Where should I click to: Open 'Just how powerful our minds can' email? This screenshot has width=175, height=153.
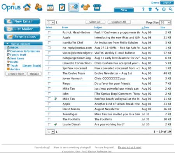[x=116, y=89]
